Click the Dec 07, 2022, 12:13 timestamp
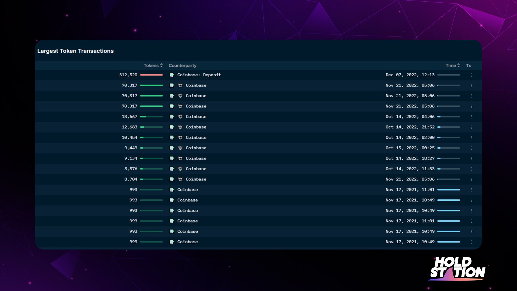 [410, 75]
